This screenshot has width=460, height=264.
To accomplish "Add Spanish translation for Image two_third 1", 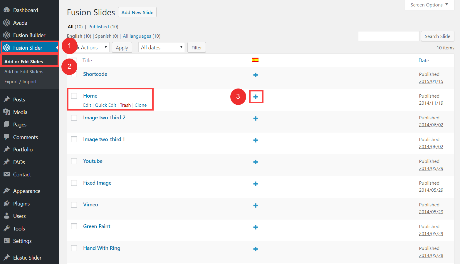I will [x=256, y=140].
